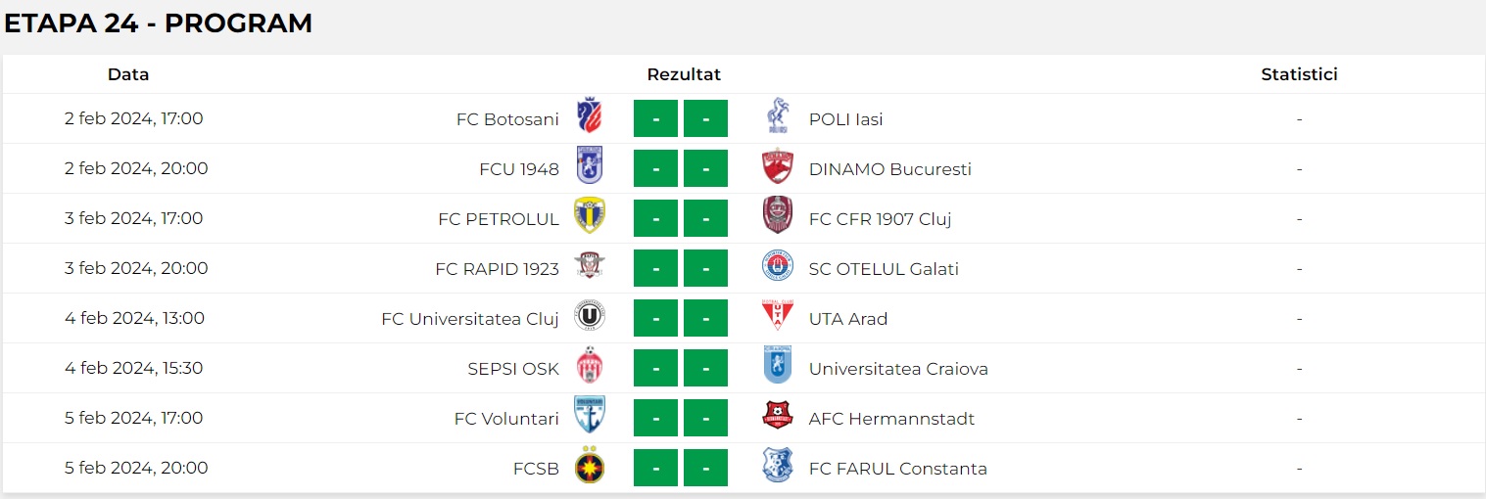Open the Universitatea Craiova team link
This screenshot has height=499, width=1486.
tap(897, 369)
